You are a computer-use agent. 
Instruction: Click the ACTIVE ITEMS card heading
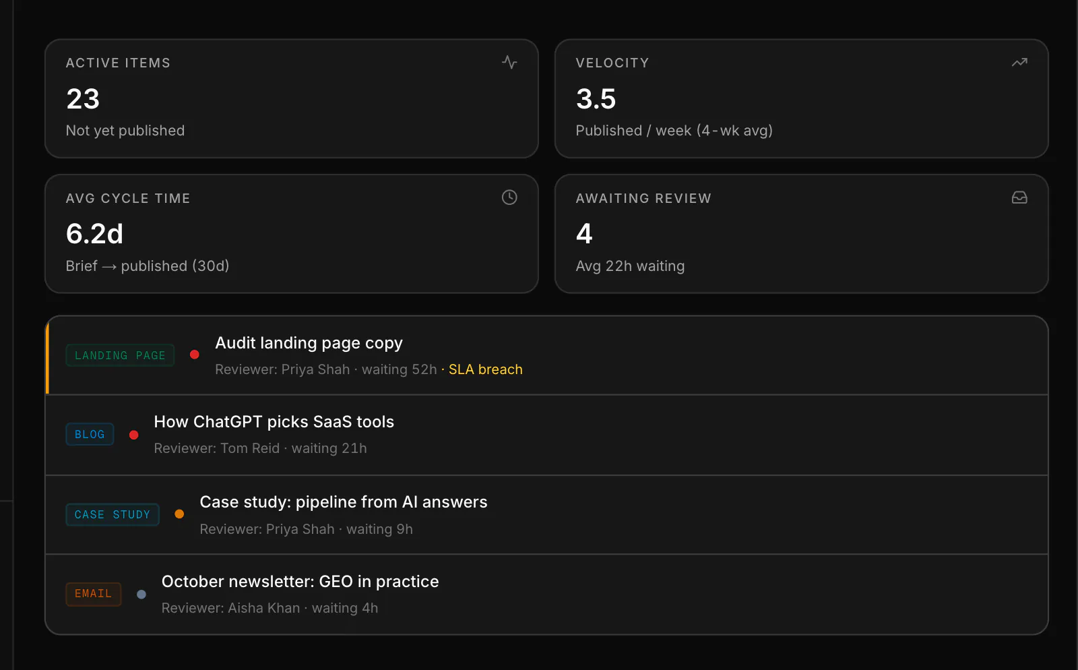click(x=119, y=63)
